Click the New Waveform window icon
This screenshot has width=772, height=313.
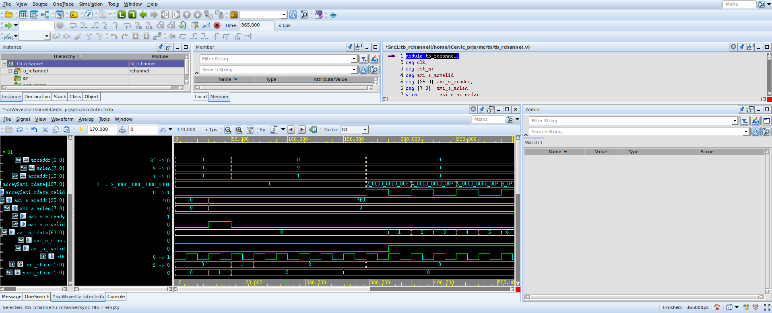coord(23,15)
